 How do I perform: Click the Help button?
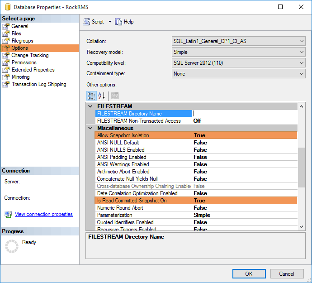(124, 22)
